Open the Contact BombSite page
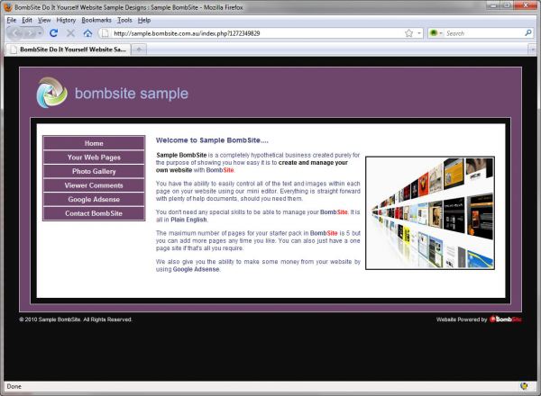This screenshot has height=396, width=541. click(x=94, y=213)
